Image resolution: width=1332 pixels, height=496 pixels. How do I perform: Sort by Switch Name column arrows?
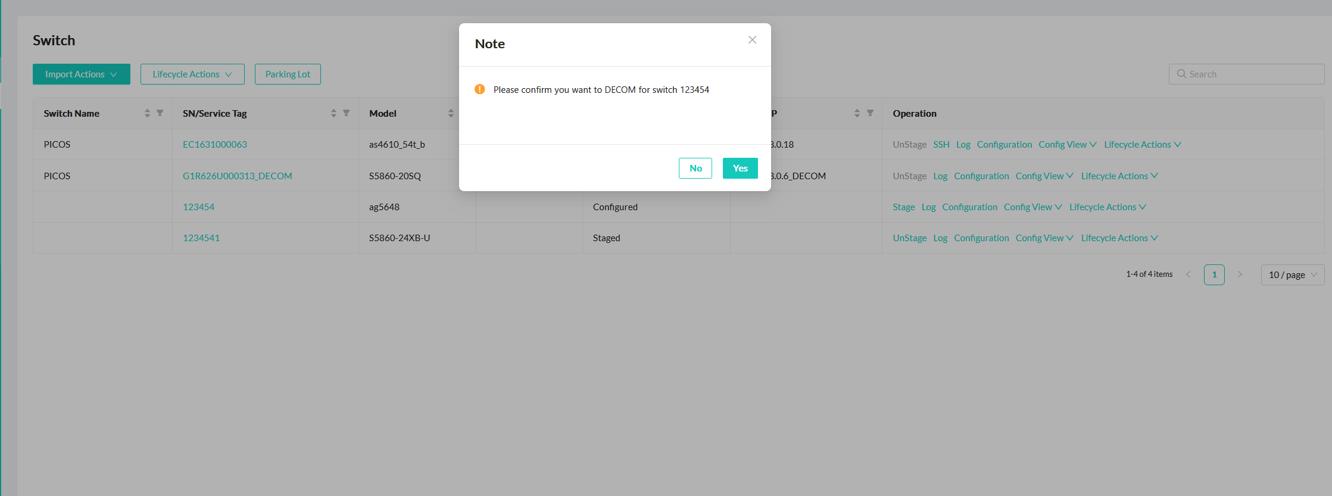[147, 113]
